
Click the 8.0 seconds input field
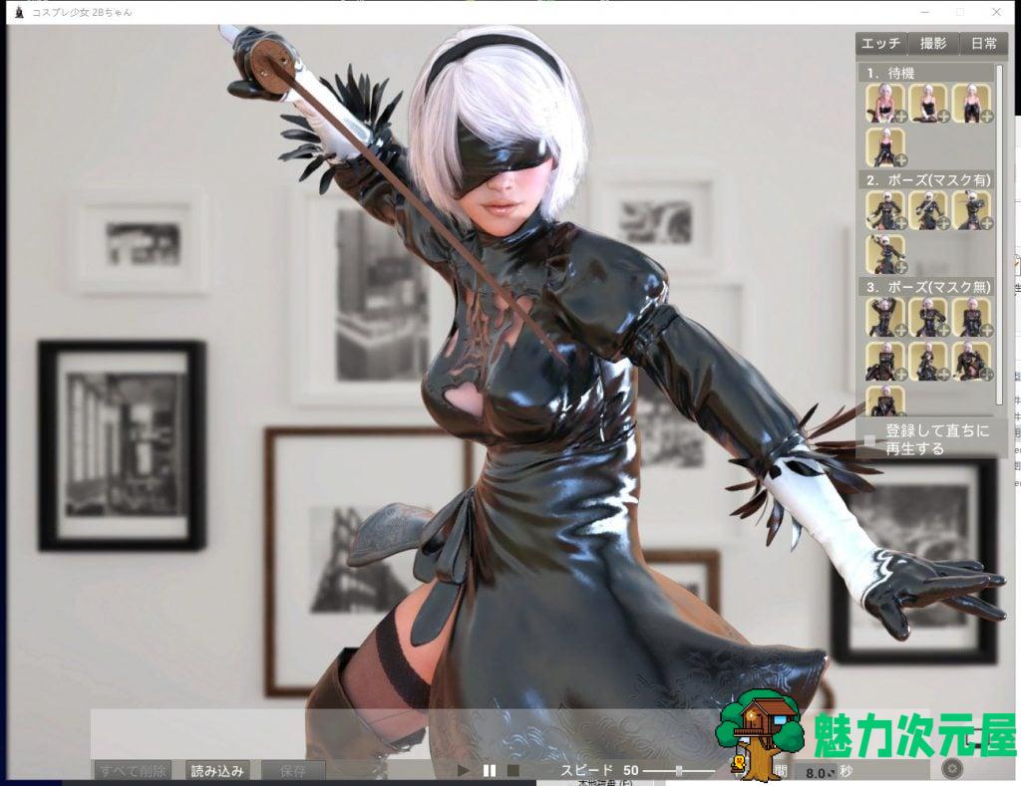(817, 772)
